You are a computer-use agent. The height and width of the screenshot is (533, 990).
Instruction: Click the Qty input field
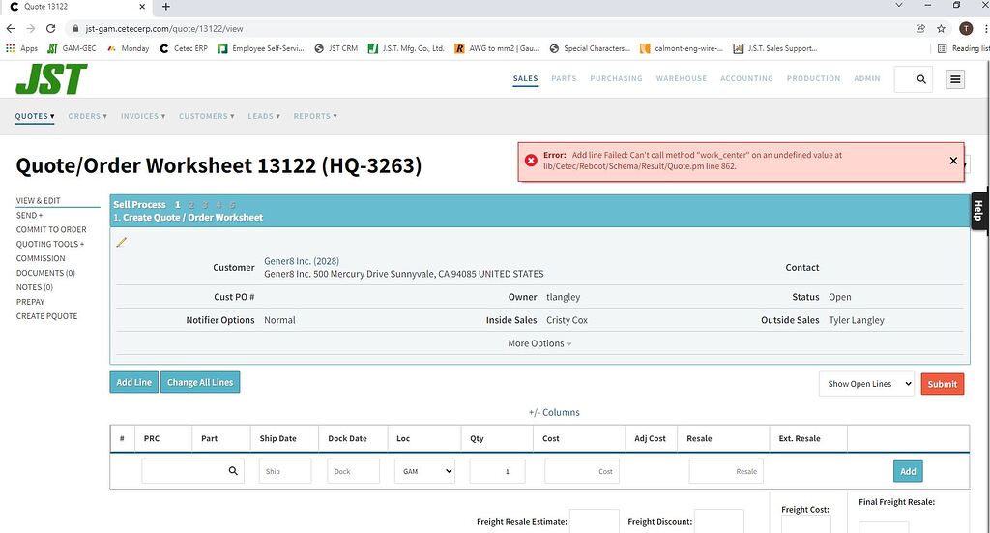click(x=498, y=471)
